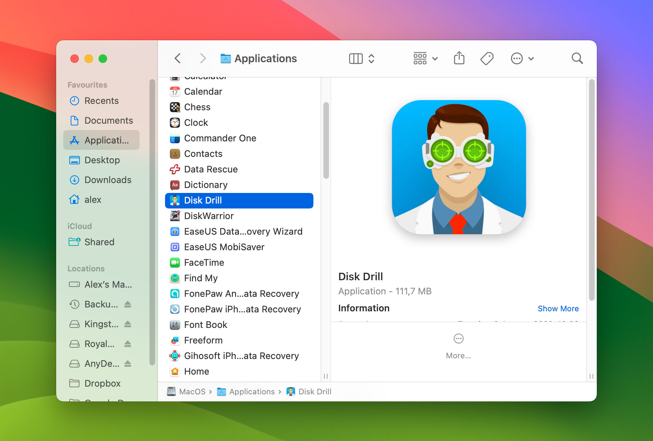
Task: Open Recents in the sidebar
Action: 101,101
